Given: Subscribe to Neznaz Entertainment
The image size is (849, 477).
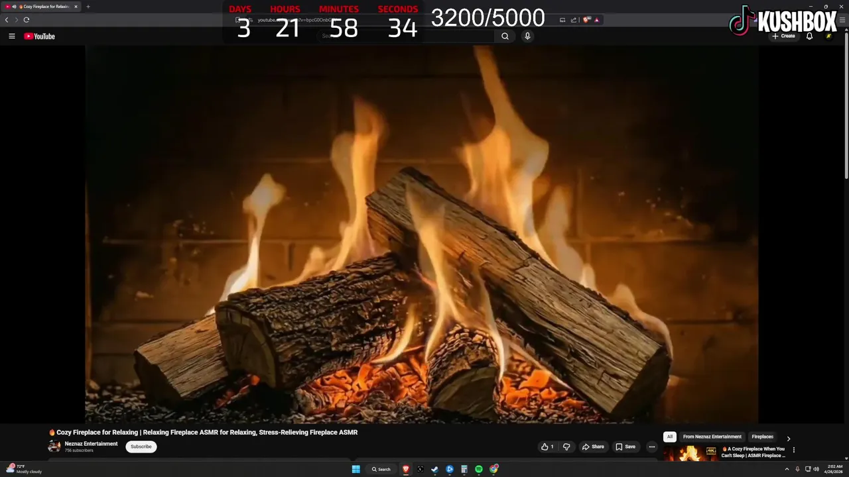Looking at the screenshot, I should pos(141,447).
